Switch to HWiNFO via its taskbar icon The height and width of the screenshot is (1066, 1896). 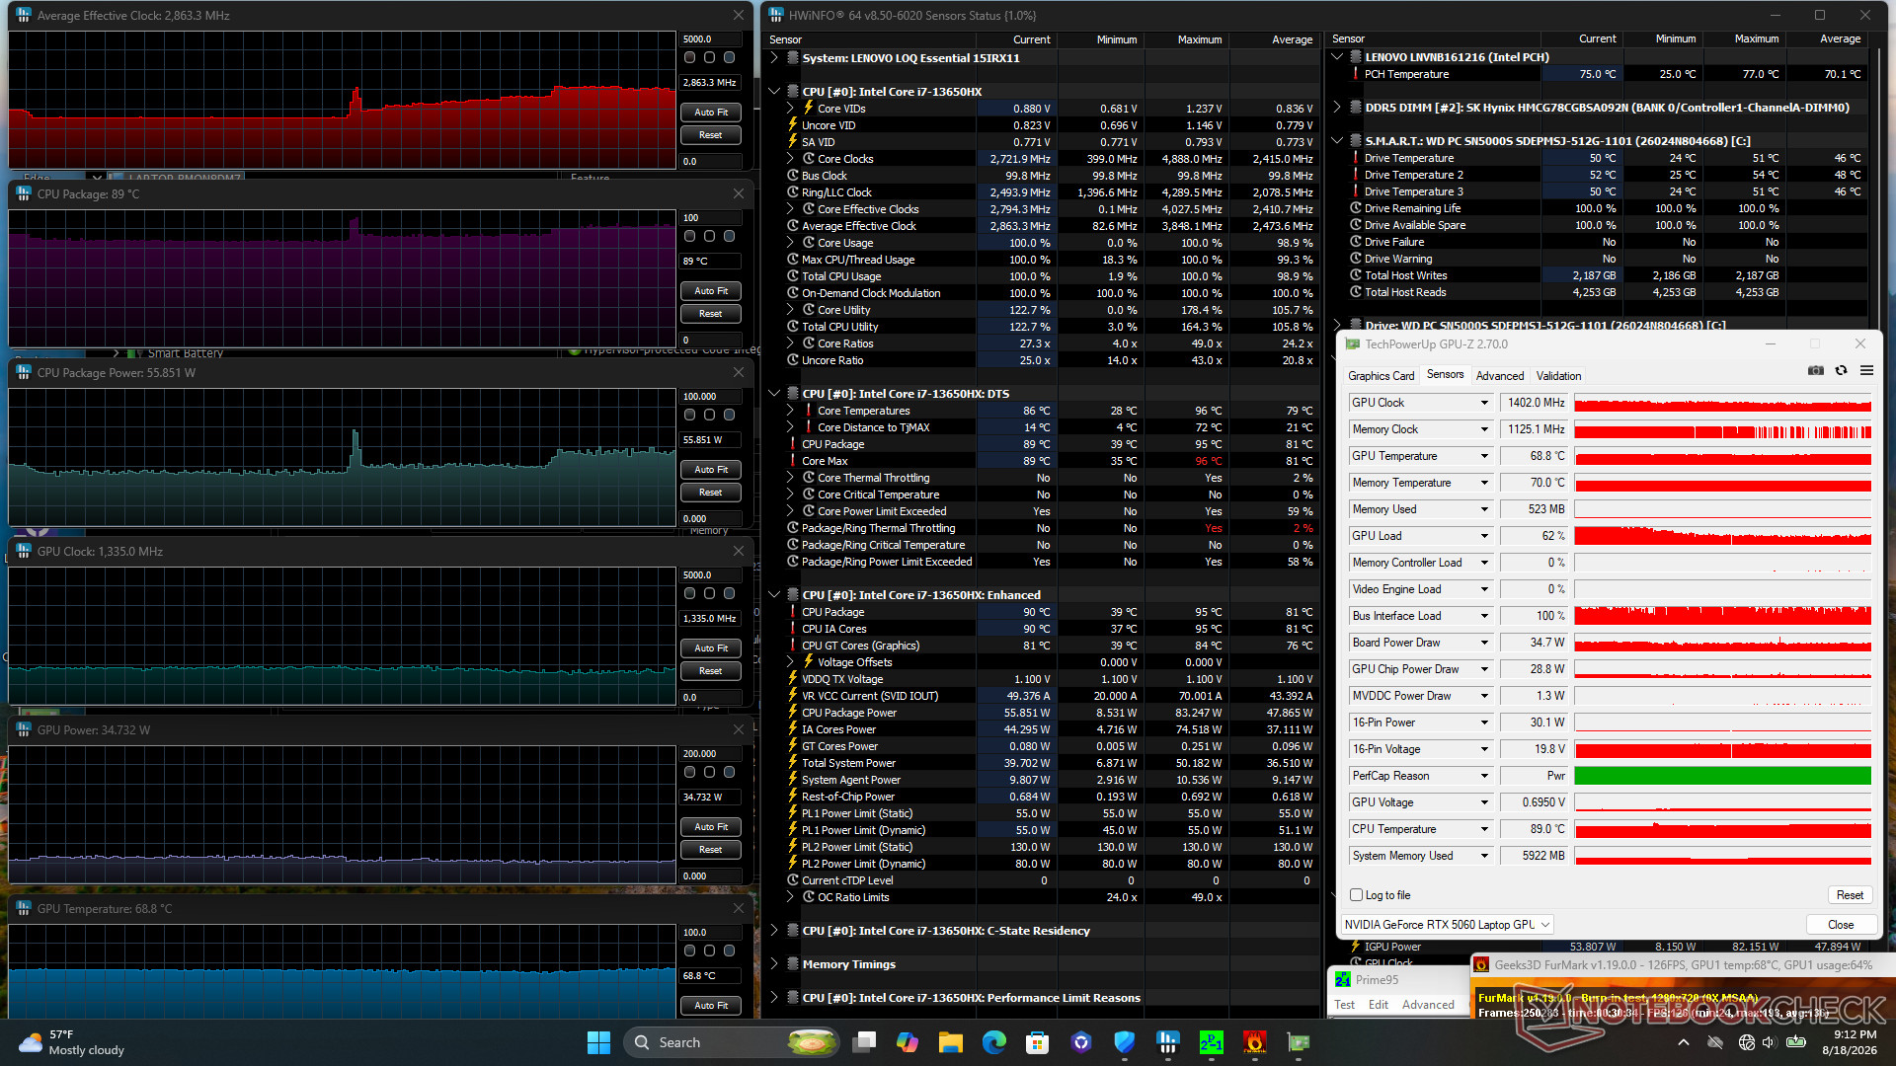click(x=1168, y=1042)
